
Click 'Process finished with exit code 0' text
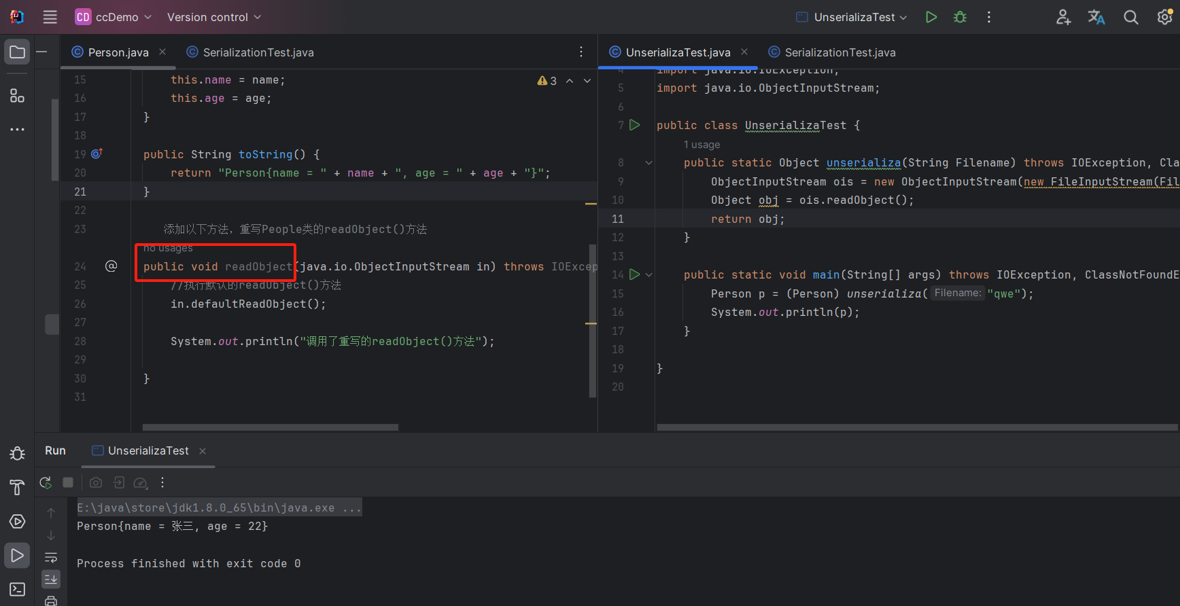click(x=189, y=563)
